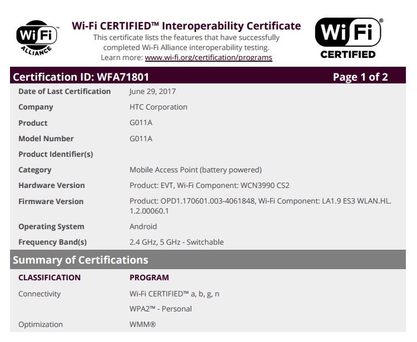Click the Hardware Version field label
This screenshot has width=417, height=342.
coord(52,185)
